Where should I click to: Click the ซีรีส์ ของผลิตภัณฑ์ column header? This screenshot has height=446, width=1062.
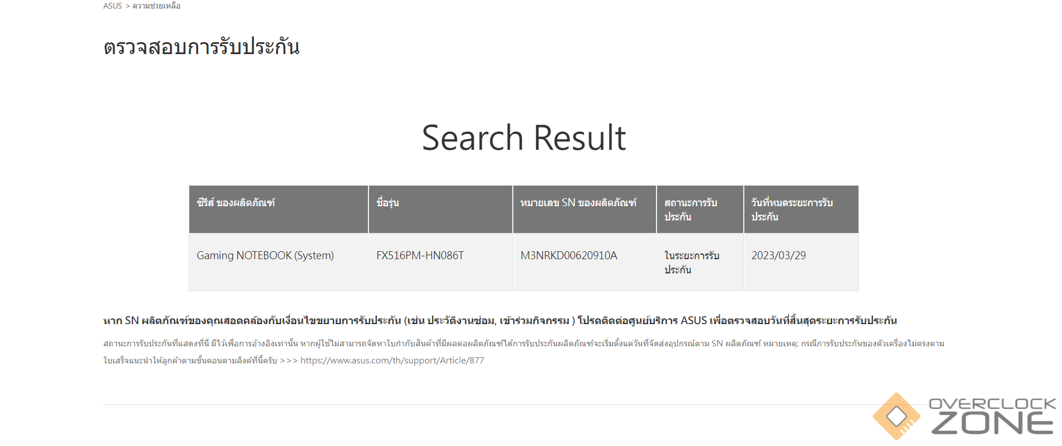[278, 209]
